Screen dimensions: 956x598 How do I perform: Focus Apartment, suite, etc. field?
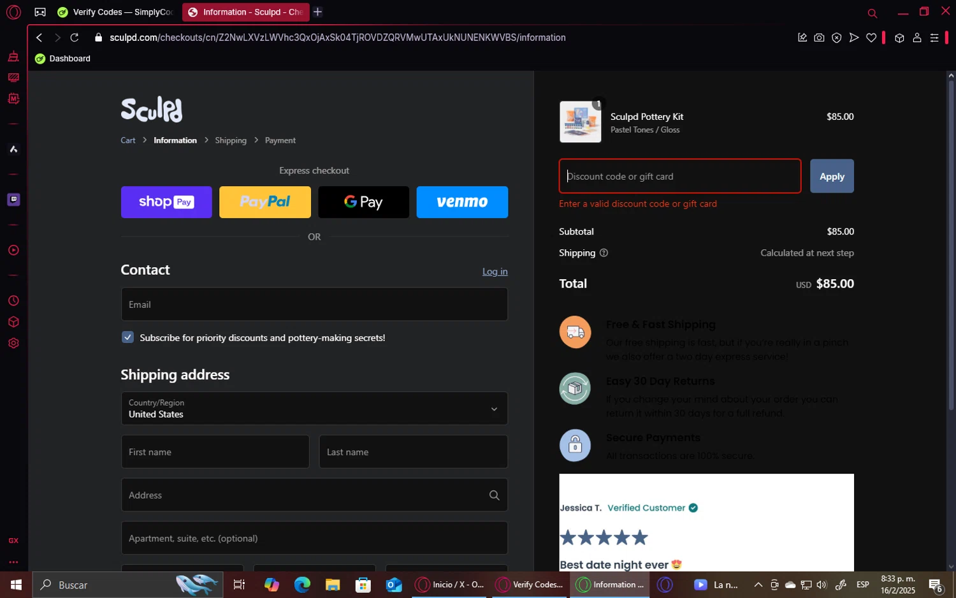click(314, 538)
